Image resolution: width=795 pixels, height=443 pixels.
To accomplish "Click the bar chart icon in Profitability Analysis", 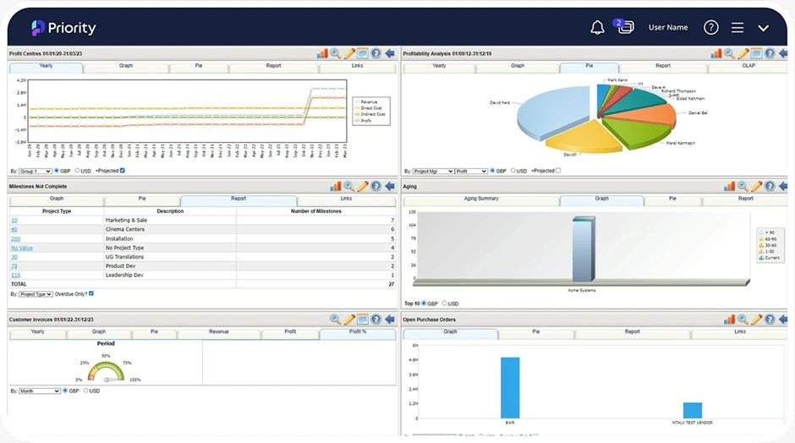I will pyautogui.click(x=715, y=53).
